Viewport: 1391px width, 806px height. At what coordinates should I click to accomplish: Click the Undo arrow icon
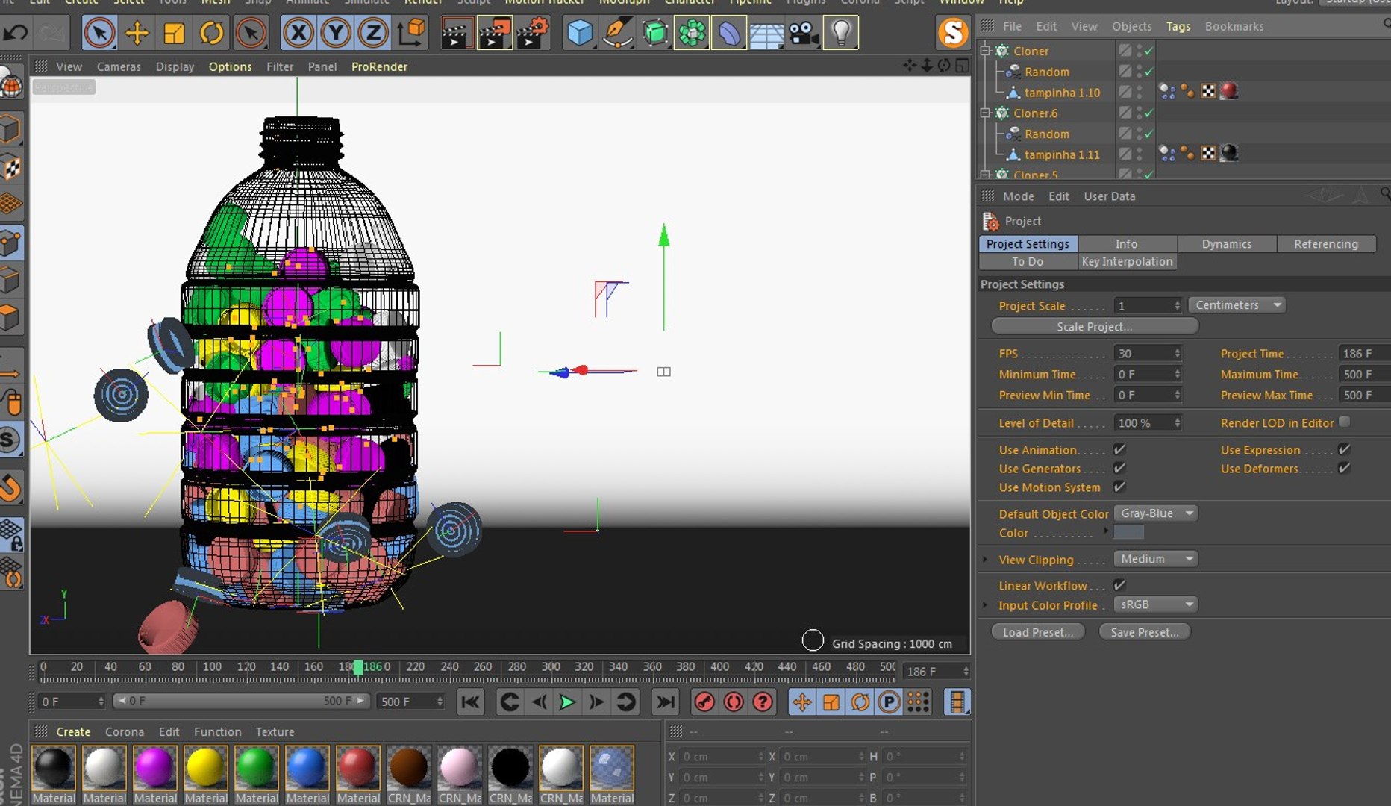tap(16, 33)
